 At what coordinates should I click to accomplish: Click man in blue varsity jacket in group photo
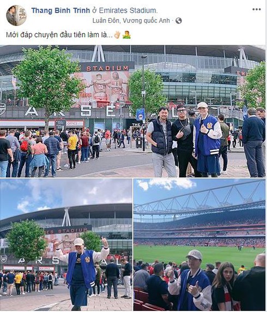click(207, 139)
